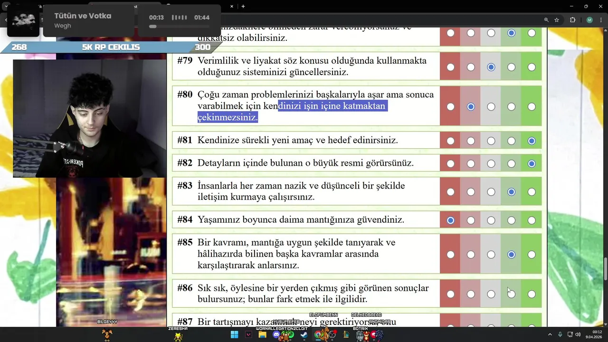608x342 pixels.
Task: Open the dark pink-logo app on the taskbar
Action: (248, 335)
